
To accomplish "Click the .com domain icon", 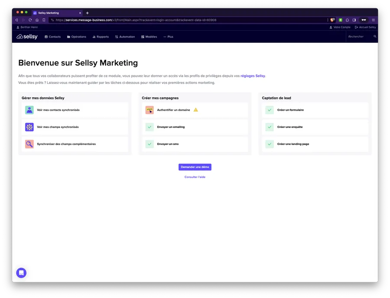I will 149,110.
